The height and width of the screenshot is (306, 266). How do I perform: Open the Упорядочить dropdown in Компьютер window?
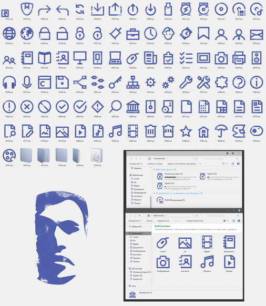pos(136,164)
